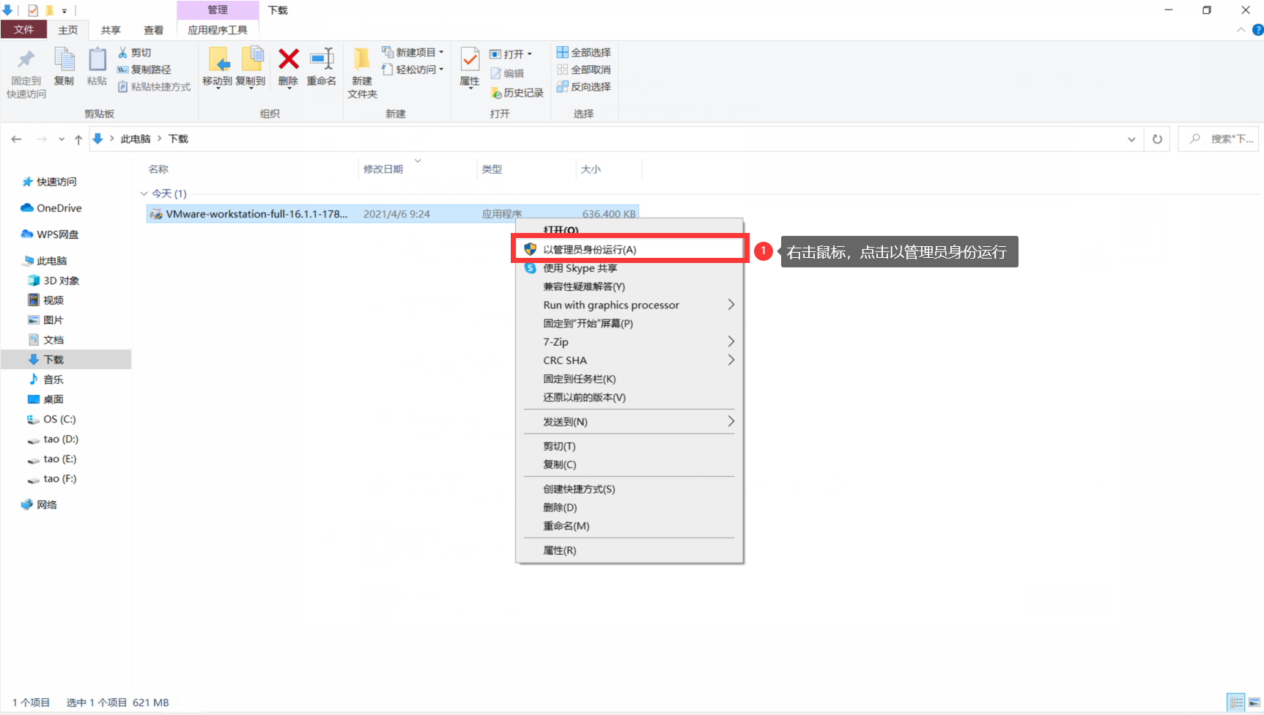Click quick access toolbar properties checkmark icon
Screen dimensions: 1264x715
33,10
